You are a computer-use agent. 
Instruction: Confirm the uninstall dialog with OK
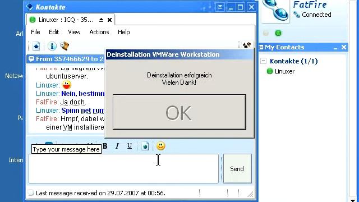coord(179,112)
